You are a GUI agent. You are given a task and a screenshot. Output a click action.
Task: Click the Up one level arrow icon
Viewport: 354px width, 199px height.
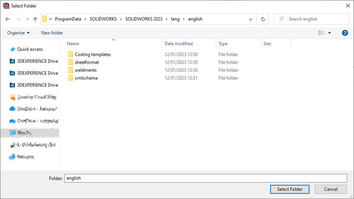(35, 19)
